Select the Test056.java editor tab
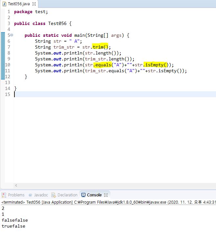Screen dimensions: 216x246 (x=19, y=4)
